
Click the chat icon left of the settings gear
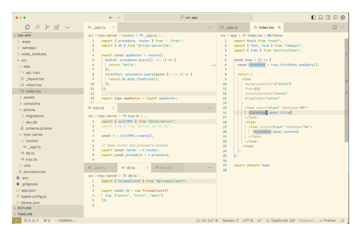pyautogui.click(x=336, y=18)
